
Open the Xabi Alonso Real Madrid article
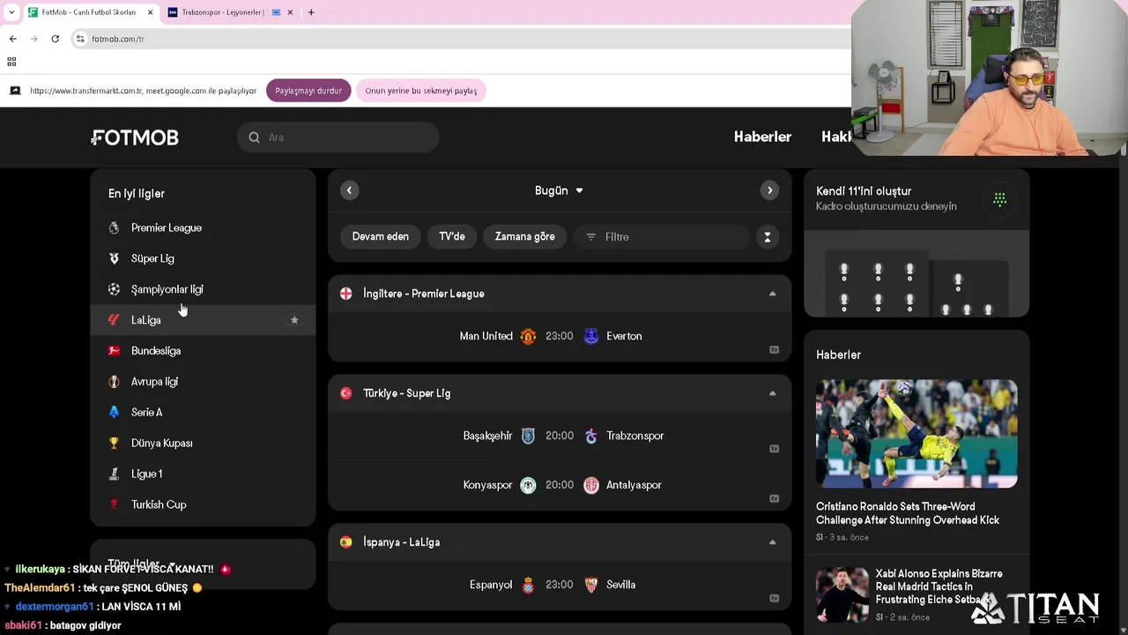pyautogui.click(x=939, y=586)
